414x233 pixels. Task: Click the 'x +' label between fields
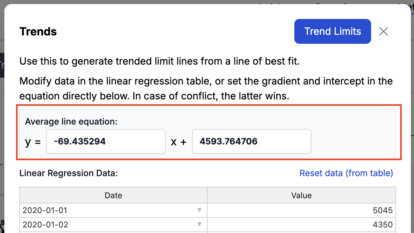point(179,142)
